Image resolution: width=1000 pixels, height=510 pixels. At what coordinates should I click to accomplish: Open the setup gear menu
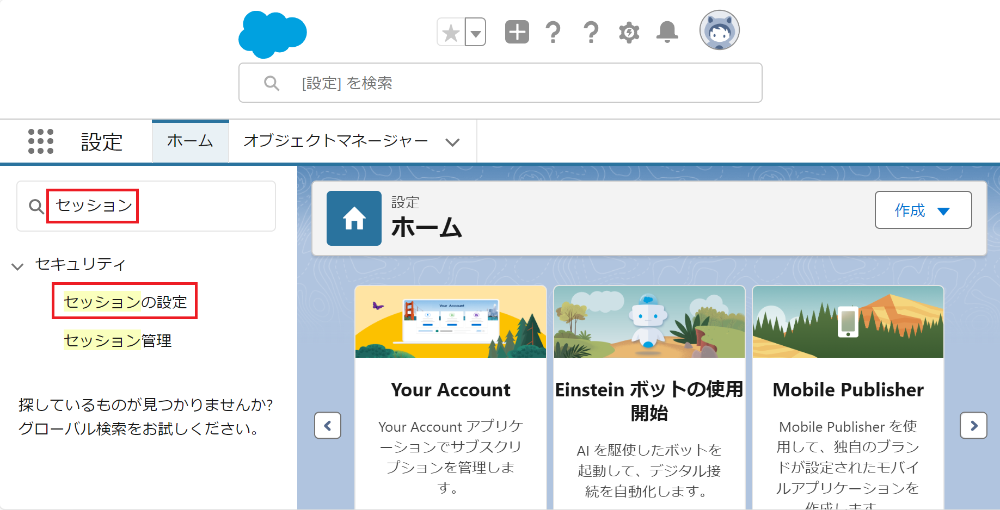[x=629, y=32]
